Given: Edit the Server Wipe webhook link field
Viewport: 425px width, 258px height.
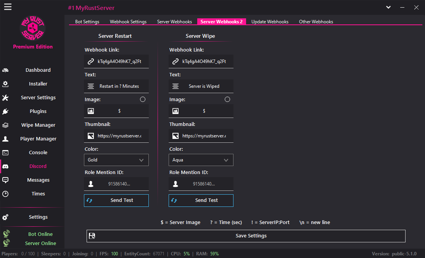Looking at the screenshot, I should click(201, 61).
